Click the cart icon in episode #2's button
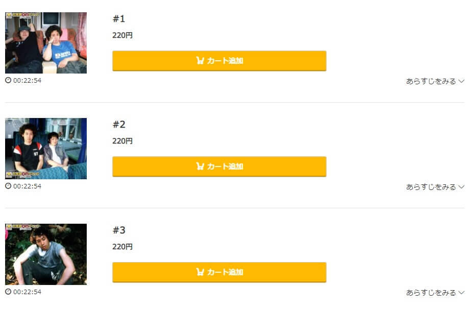Screen dimensions: 470x309 [200, 166]
